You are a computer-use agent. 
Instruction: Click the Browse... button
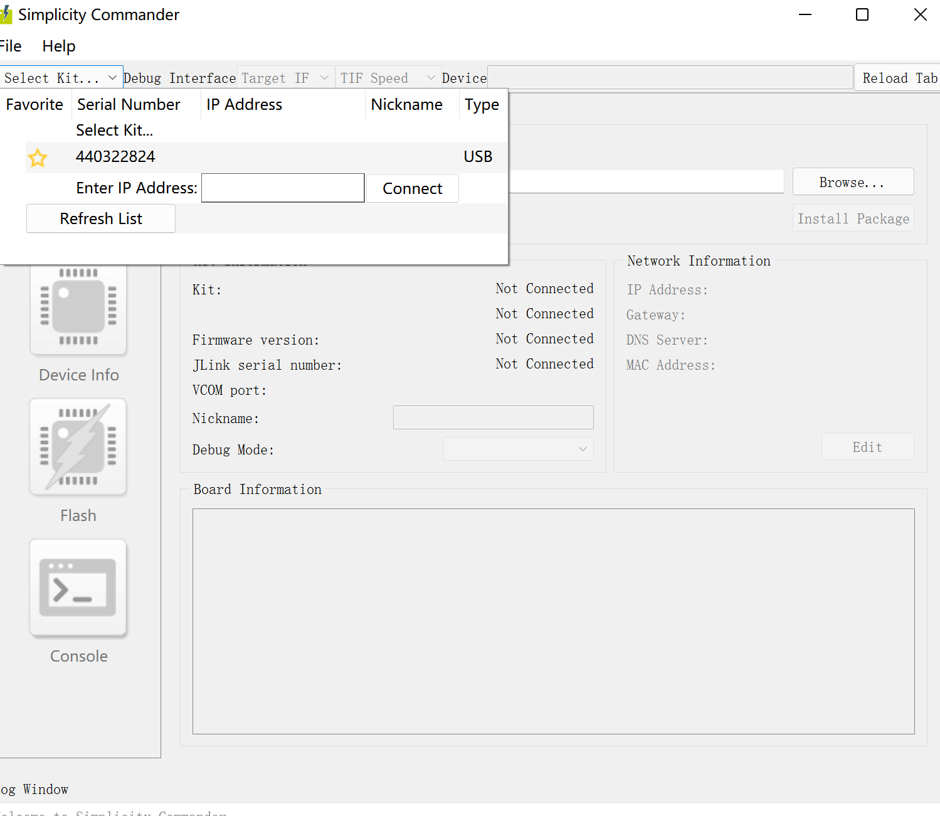[x=853, y=182]
